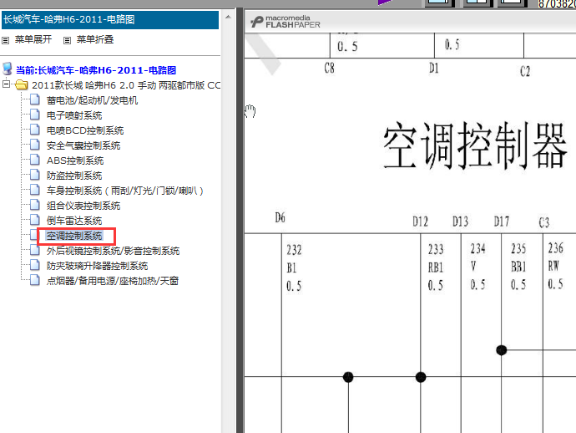Screen dimensions: 576x433
Task: Open 车身控制系统 (雨刮/灯光/门锁/喇叭) document
Action: (x=124, y=191)
